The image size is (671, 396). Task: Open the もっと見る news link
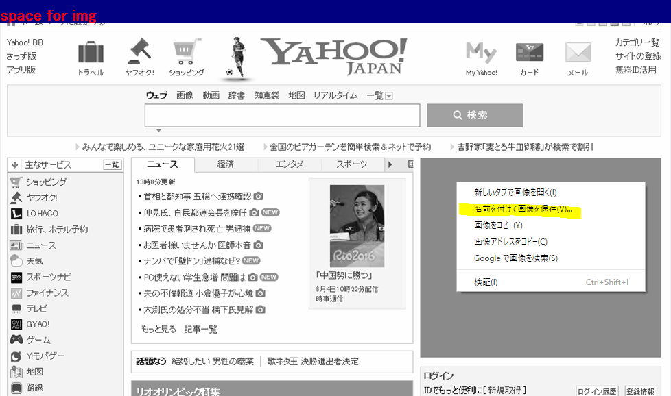tap(158, 330)
